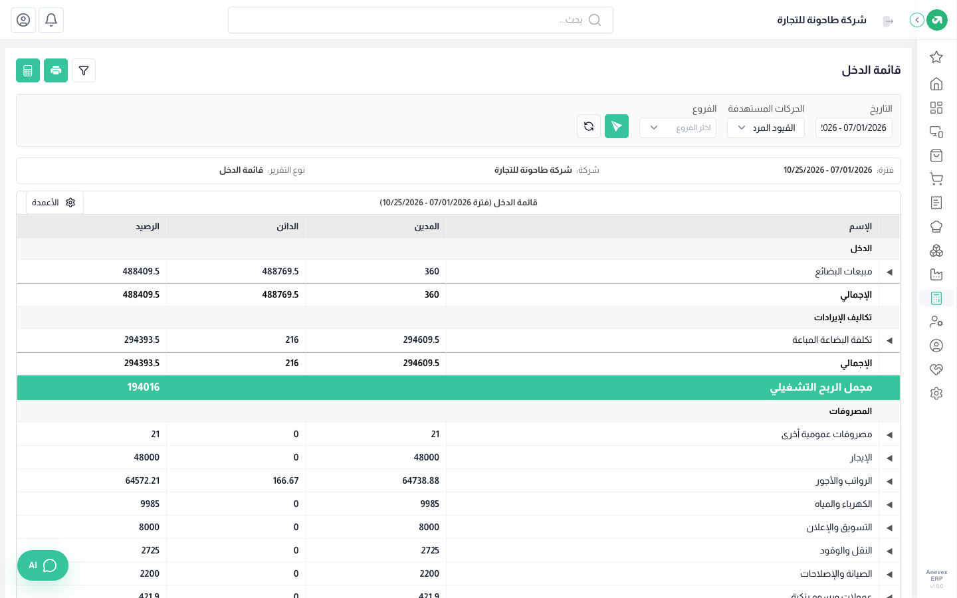Expand the النقل والوقود row
Viewport: 957px width, 598px height.
889,551
